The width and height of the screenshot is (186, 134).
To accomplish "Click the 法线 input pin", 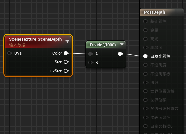I will coord(146,83).
